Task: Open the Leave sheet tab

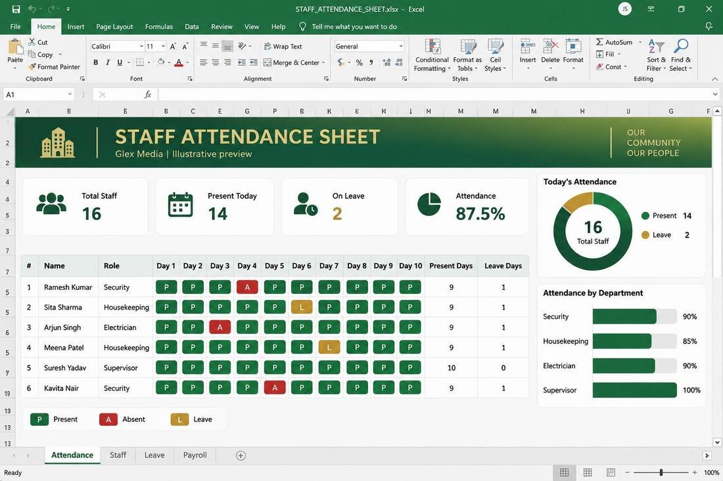Action: 154,455
